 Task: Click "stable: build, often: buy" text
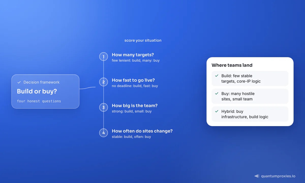[x=131, y=137]
